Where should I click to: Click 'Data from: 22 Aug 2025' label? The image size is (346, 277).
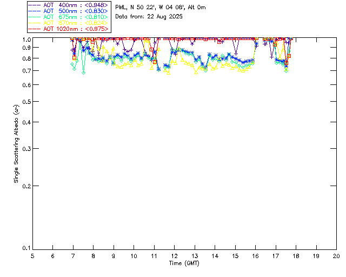coord(149,17)
